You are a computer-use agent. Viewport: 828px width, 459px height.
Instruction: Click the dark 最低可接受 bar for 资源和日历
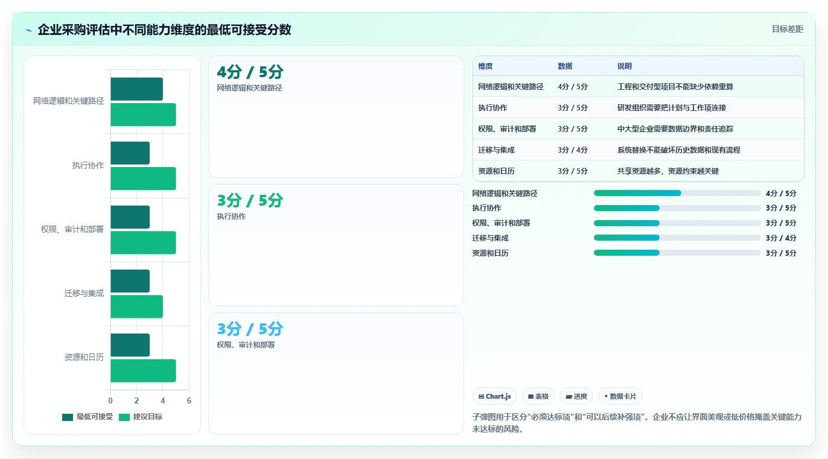(130, 345)
